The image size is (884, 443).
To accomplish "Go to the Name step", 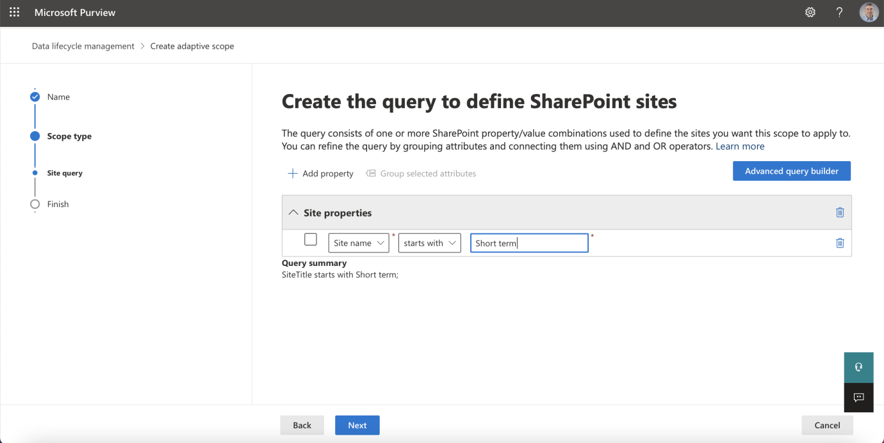I will [58, 97].
